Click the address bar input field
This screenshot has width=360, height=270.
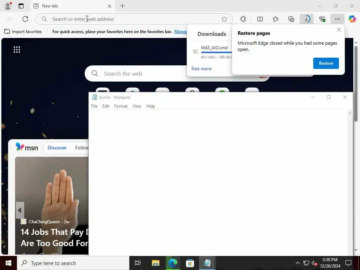point(134,19)
